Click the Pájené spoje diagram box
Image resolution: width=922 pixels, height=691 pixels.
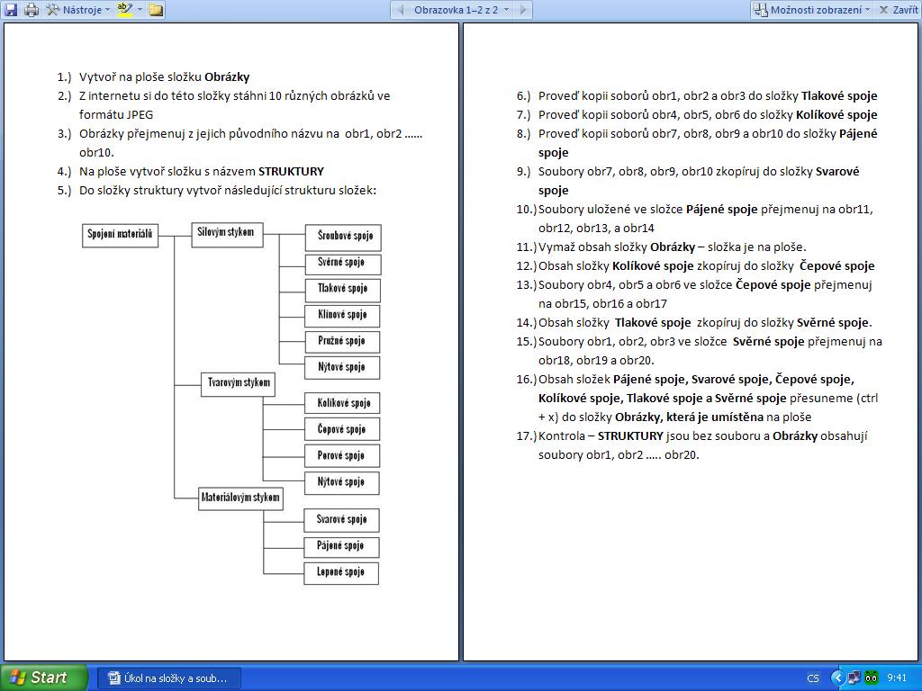(x=341, y=547)
